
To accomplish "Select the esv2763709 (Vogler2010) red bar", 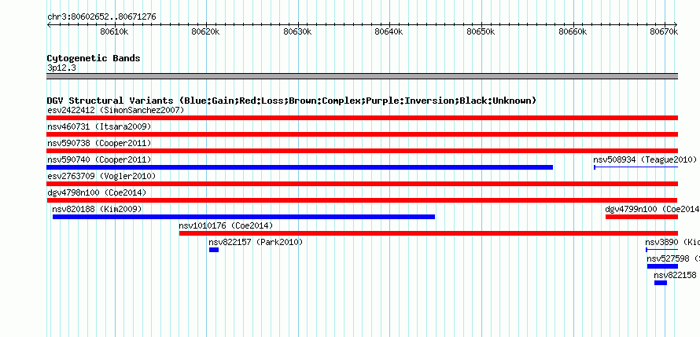I will click(x=362, y=184).
